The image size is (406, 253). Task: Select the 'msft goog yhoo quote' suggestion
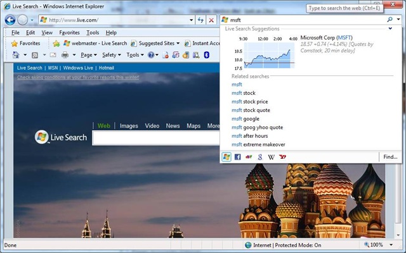pyautogui.click(x=257, y=127)
